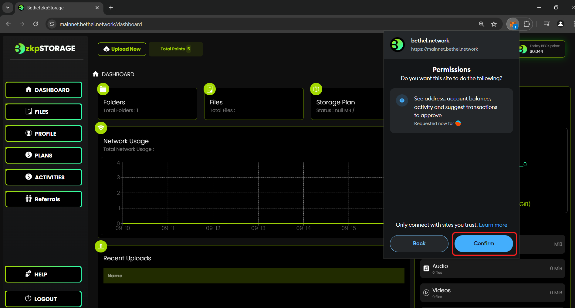Click the MetaMask extension icon in toolbar
This screenshot has width=575, height=308.
tap(513, 24)
